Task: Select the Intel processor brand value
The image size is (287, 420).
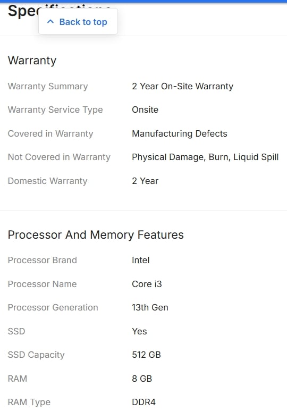Action: pos(141,260)
